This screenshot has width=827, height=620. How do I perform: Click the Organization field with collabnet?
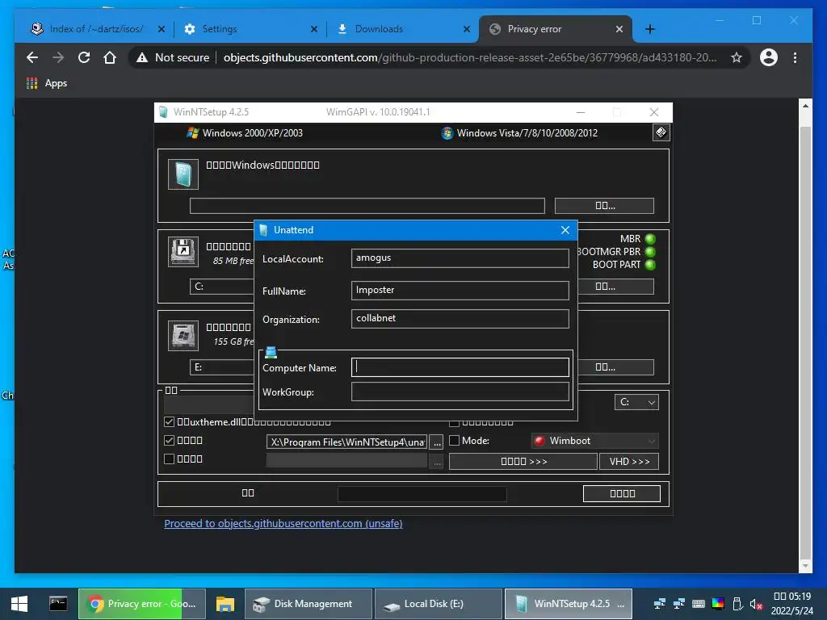click(x=460, y=318)
